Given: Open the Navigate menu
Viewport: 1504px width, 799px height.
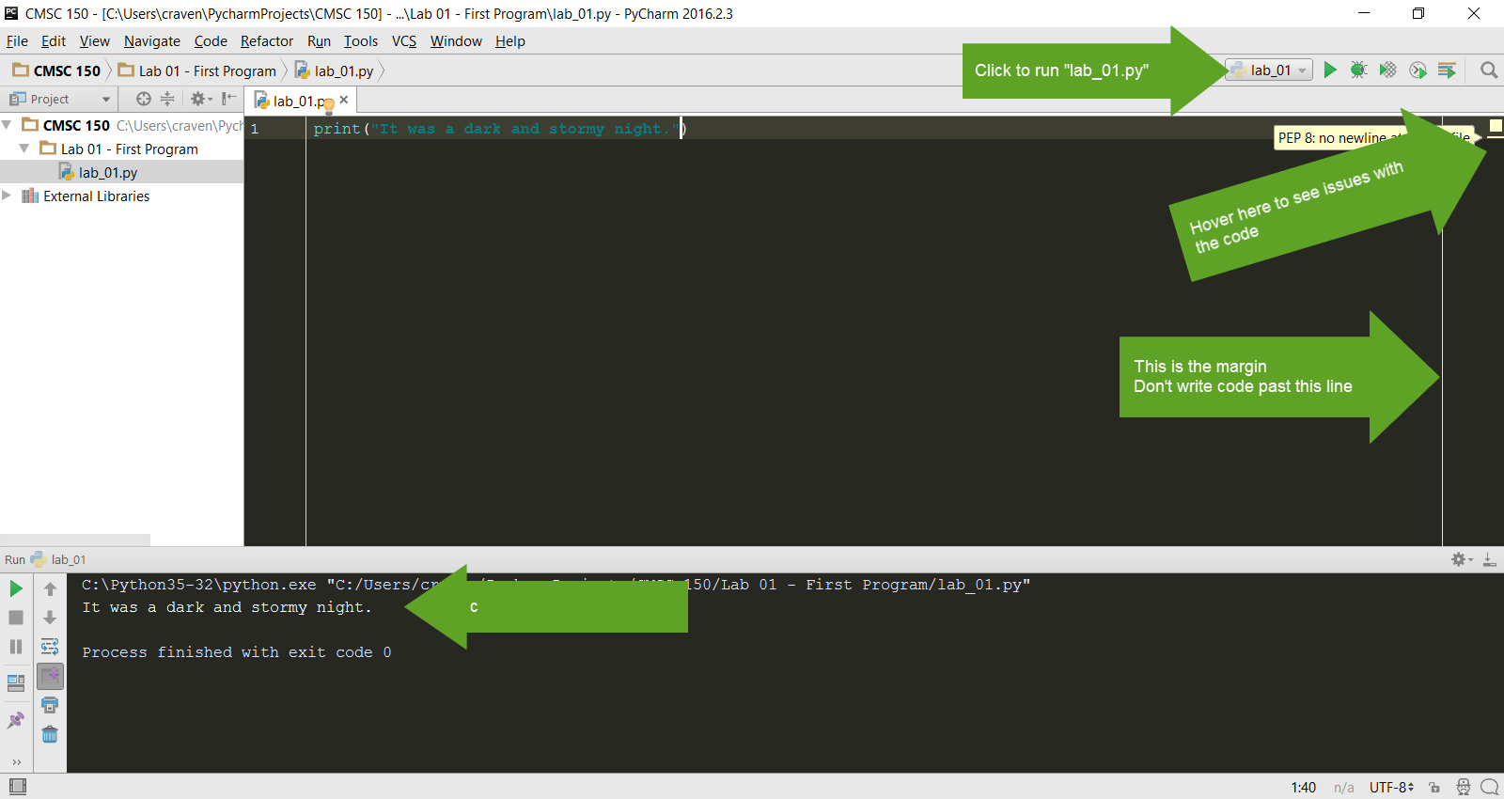Looking at the screenshot, I should 151,41.
